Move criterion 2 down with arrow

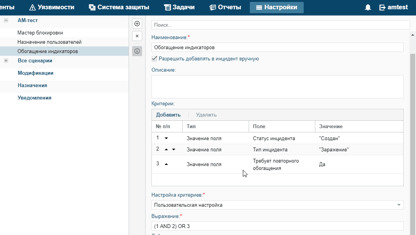coord(174,149)
